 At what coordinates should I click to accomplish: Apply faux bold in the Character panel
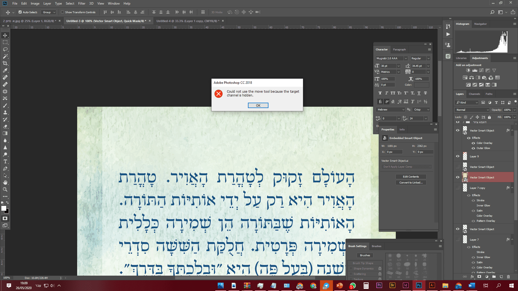[380, 93]
